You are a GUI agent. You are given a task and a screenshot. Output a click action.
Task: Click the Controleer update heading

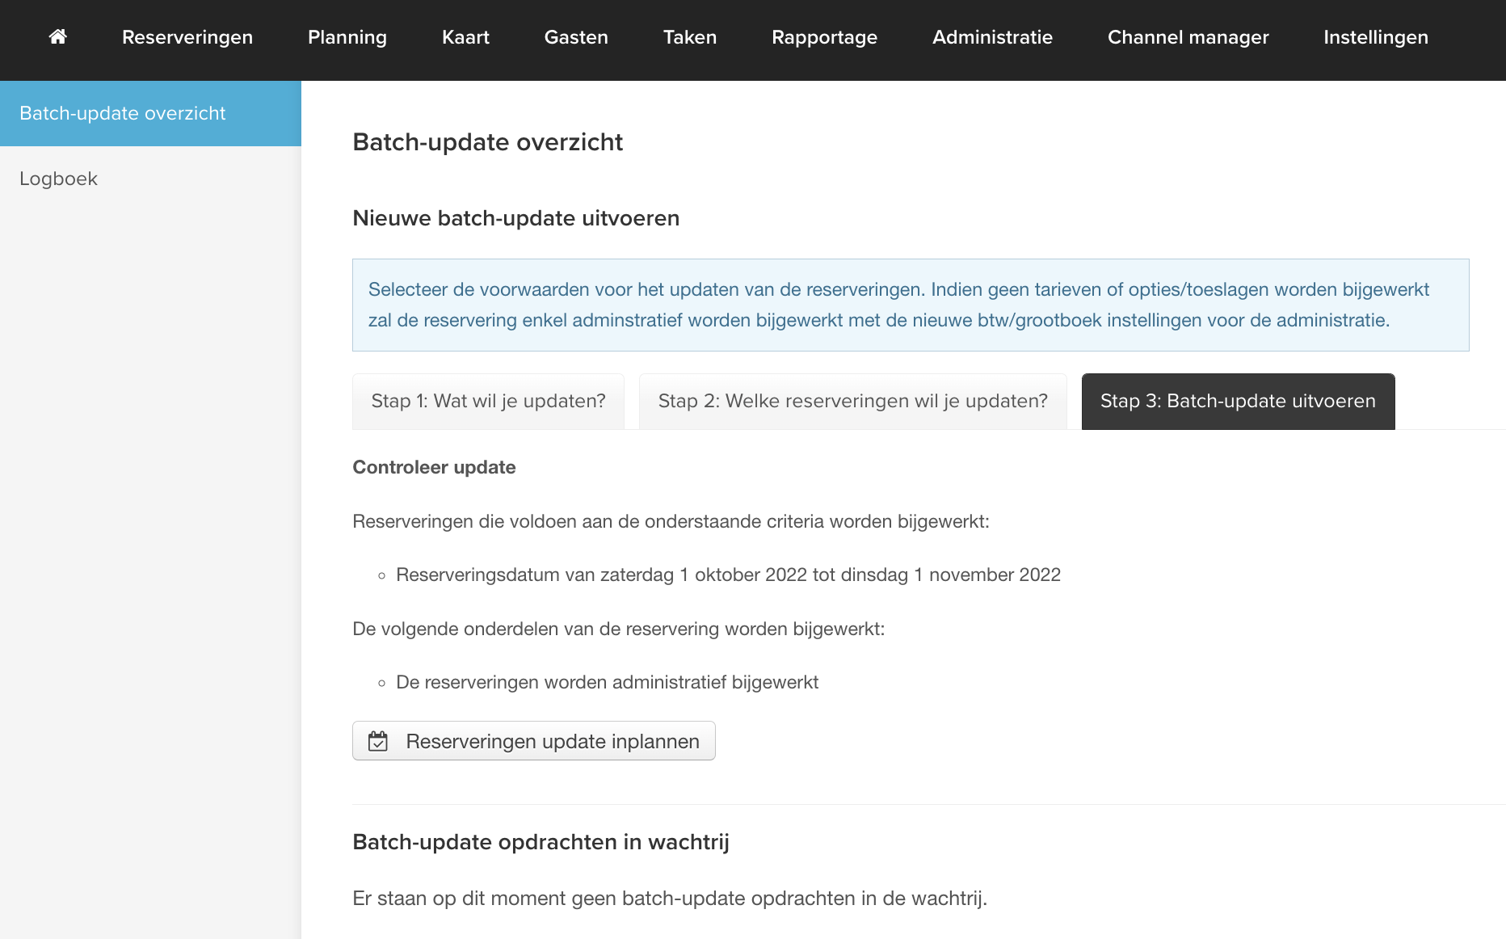[x=433, y=467]
